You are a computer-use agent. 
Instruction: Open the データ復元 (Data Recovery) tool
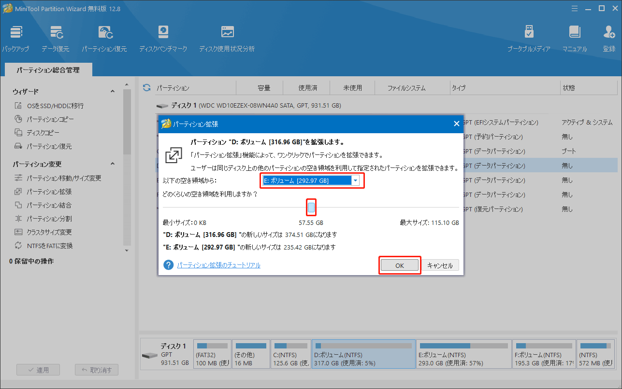coord(56,39)
